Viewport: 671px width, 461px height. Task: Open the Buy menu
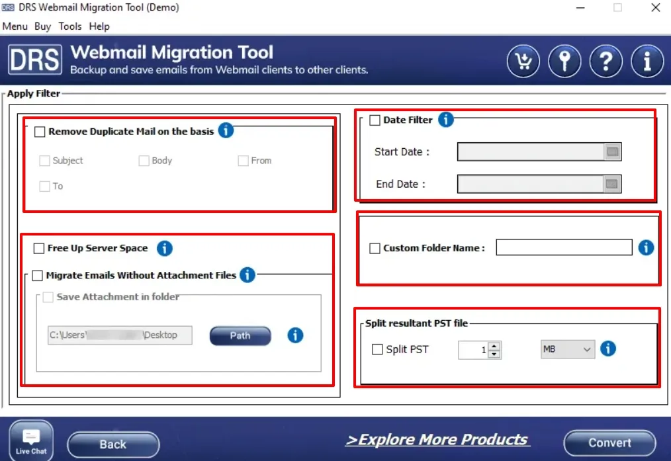[42, 26]
